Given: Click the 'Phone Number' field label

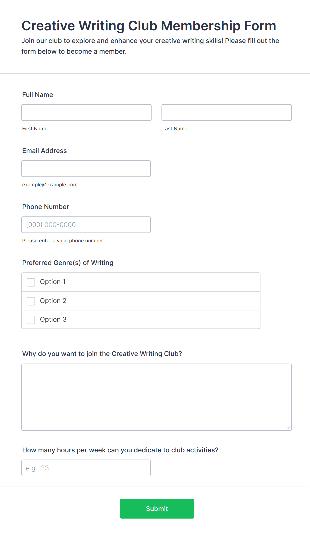Looking at the screenshot, I should tap(46, 207).
